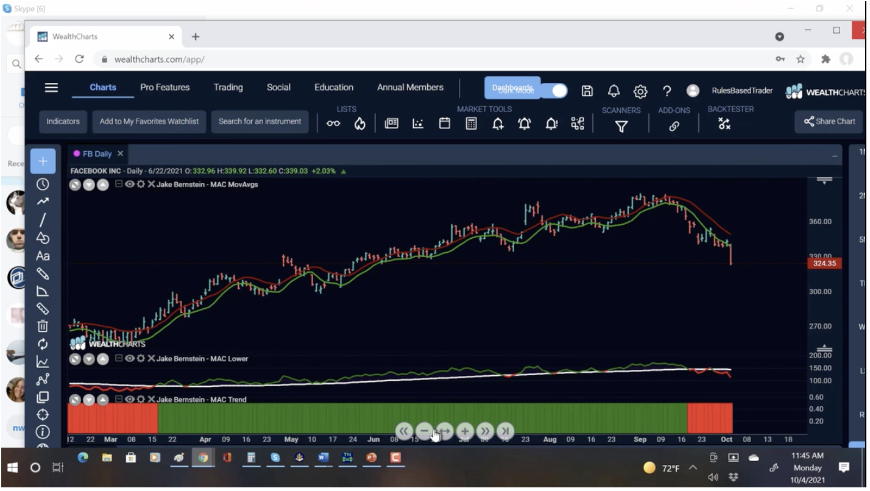
Task: Select the shapes drawing tool
Action: 43,238
